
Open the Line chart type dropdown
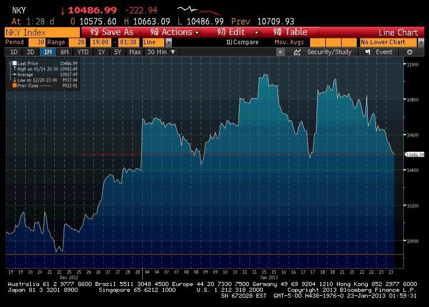coord(169,43)
